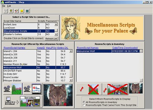153x110 pixels.
Task: Preview room with the landscape projector button
Action: 13,89
